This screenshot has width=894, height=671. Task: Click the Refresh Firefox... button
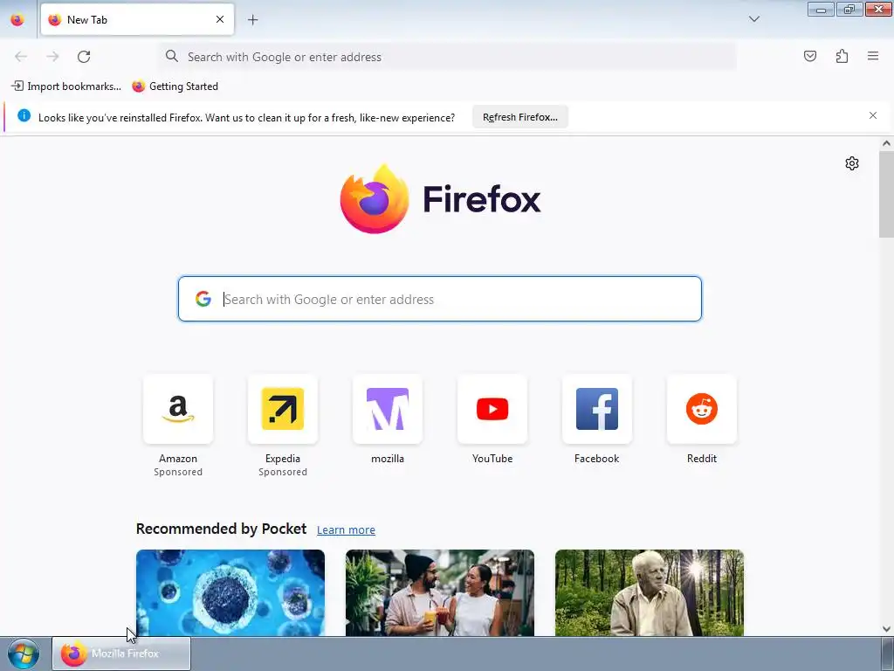pyautogui.click(x=520, y=117)
